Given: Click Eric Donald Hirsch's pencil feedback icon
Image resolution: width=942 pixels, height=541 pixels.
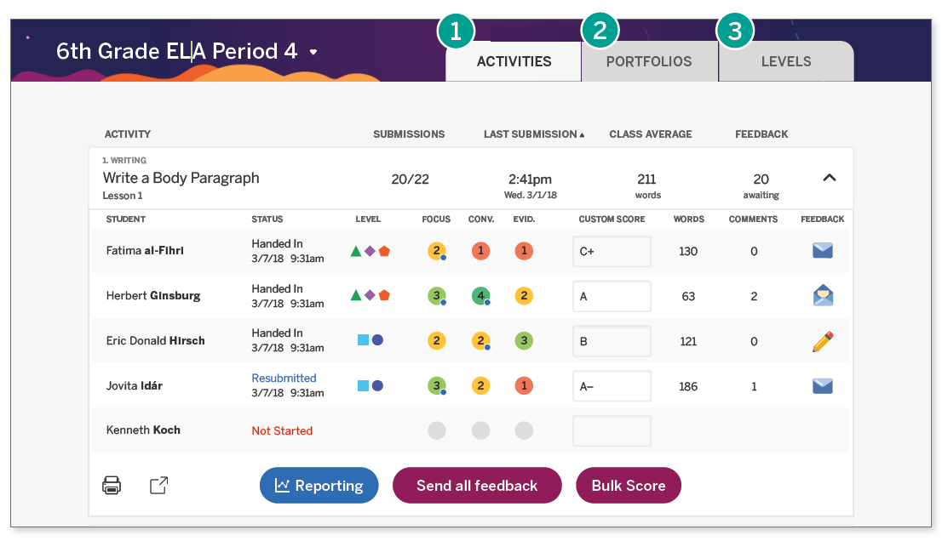Looking at the screenshot, I should pos(822,341).
